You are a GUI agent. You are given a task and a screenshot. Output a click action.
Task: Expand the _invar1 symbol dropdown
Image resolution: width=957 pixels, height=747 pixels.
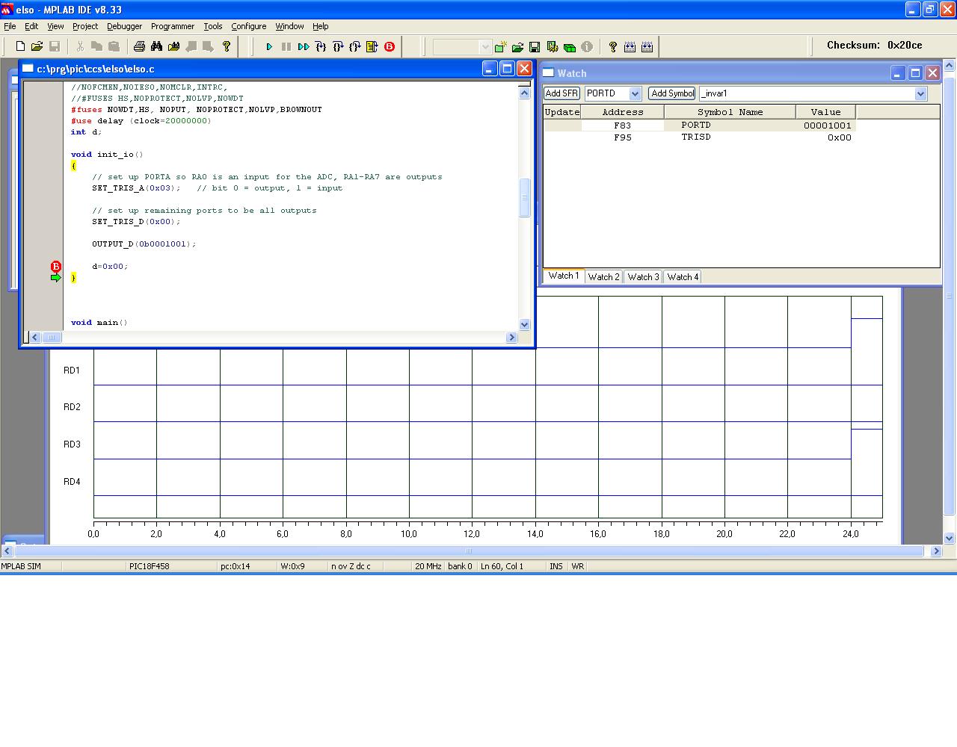(x=920, y=93)
